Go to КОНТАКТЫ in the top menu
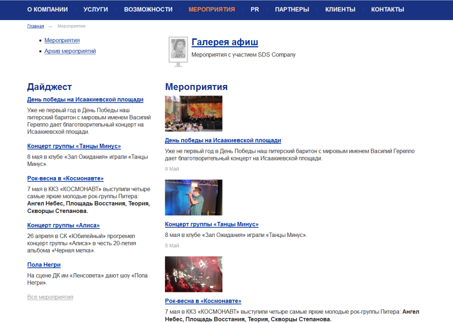Image resolution: width=453 pixels, height=323 pixels. click(x=388, y=10)
